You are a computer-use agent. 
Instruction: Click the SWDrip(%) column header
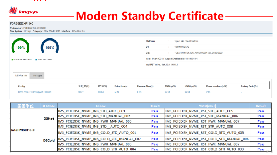pyautogui.click(x=170, y=86)
